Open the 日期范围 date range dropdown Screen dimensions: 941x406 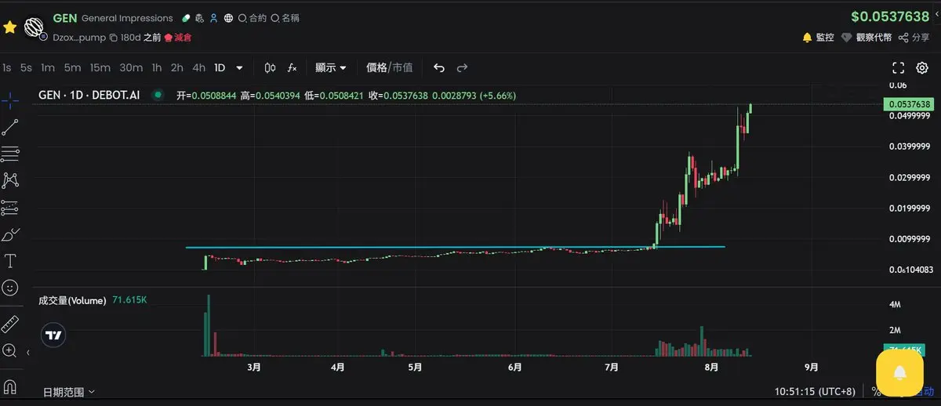pos(69,391)
